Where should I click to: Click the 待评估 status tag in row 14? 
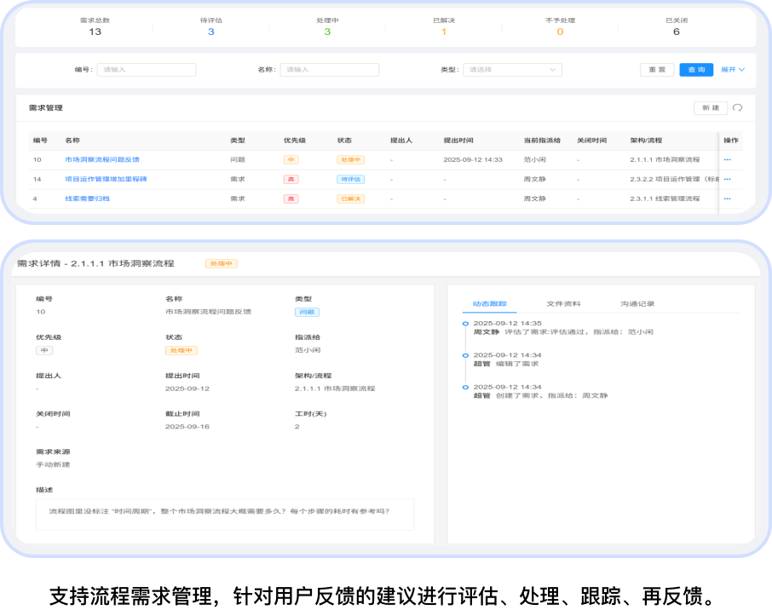(350, 179)
